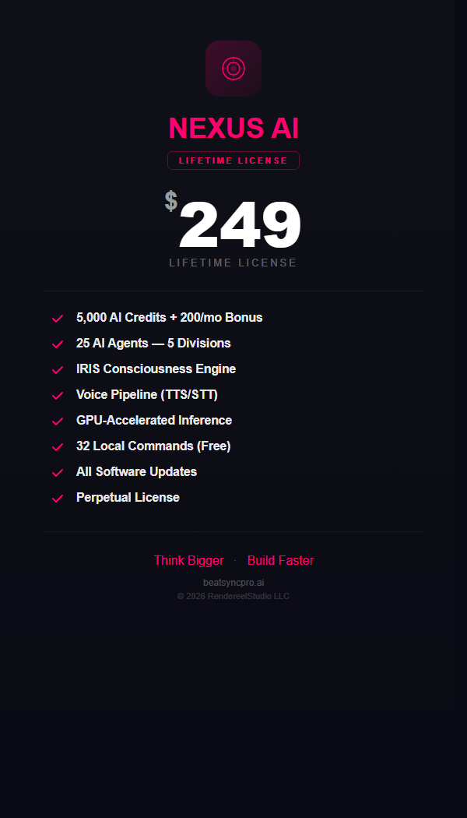Click checkmark beside Voice Pipeline (TTS/STT)
This screenshot has height=818, width=467.
click(58, 395)
